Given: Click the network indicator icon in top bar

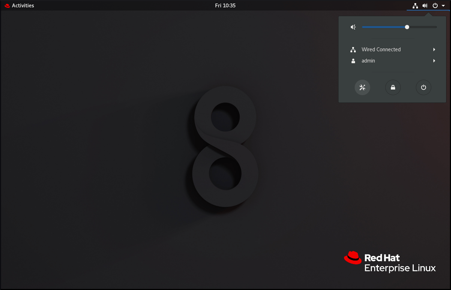Looking at the screenshot, I should click(x=415, y=5).
